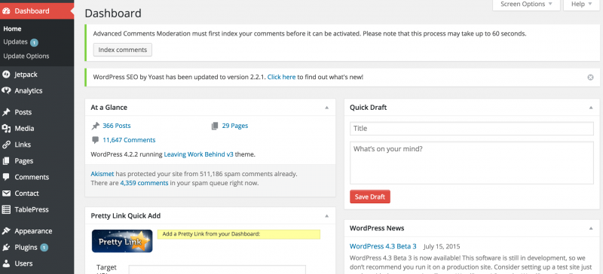Collapse the Pretty Link Quick Add widget

pos(326,216)
